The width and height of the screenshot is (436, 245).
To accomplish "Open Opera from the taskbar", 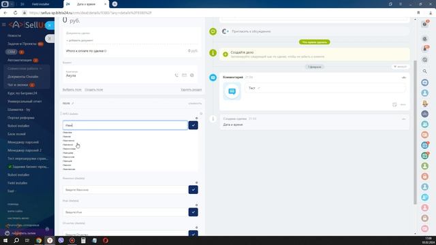I will pyautogui.click(x=106, y=240).
